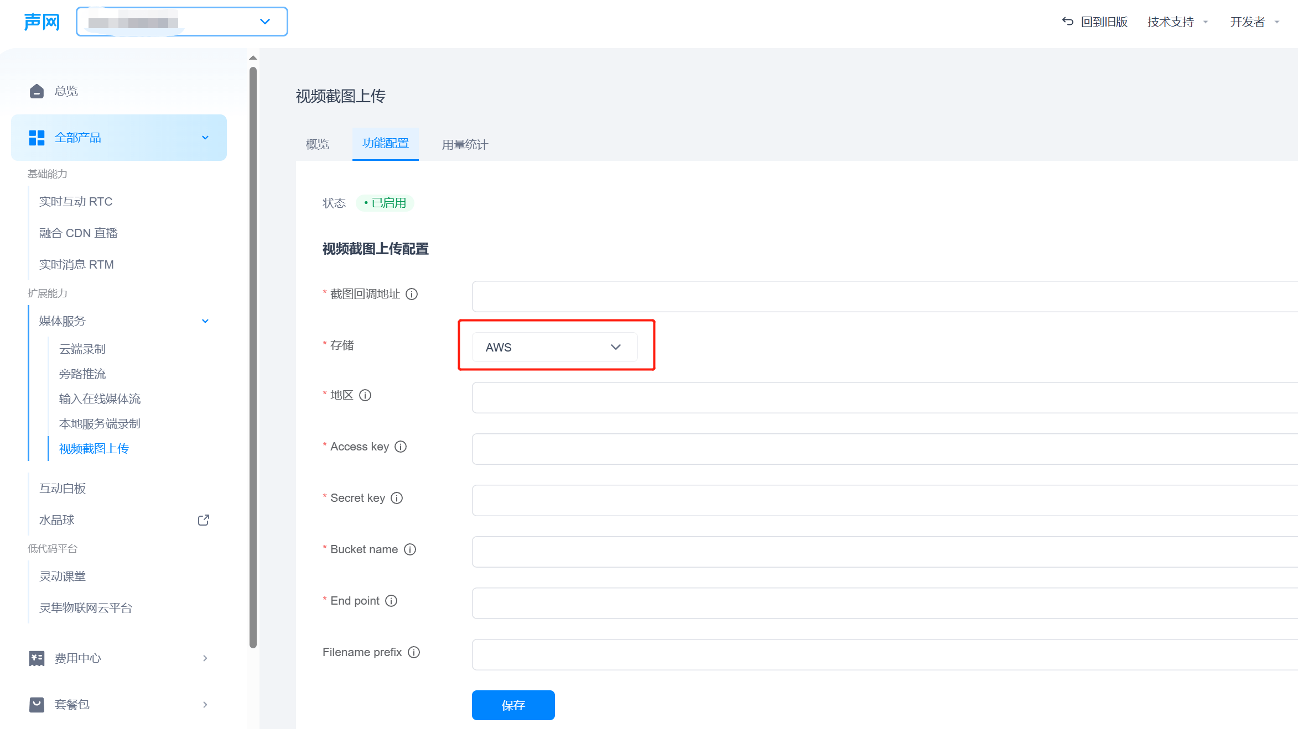Open 实时消息 RTM
Screen dimensions: 1298x729
[x=76, y=265]
